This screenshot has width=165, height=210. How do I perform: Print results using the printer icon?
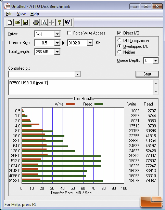(36, 22)
